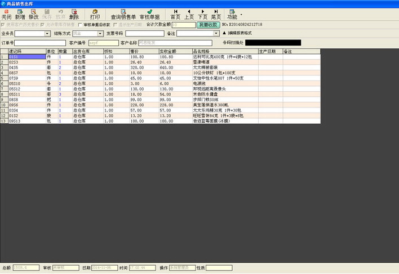This screenshot has height=274, width=399.
Task: Click the 我要收款 button
Action: pyautogui.click(x=208, y=25)
